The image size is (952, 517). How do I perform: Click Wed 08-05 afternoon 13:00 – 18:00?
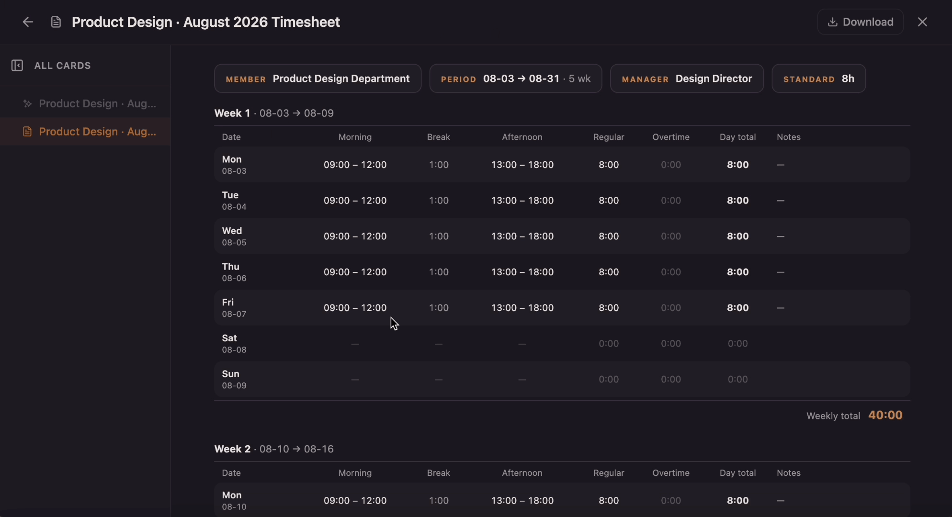coord(522,236)
